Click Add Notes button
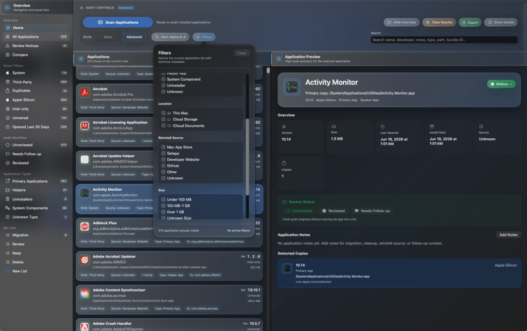 tap(508, 235)
